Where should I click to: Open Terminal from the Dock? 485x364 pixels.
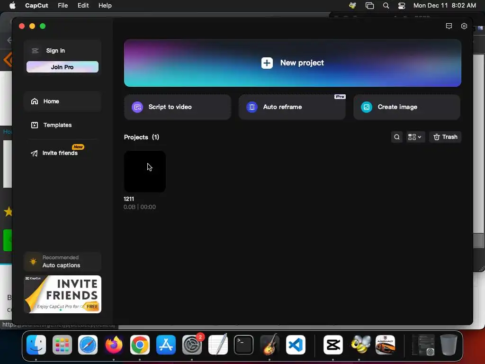pos(244,345)
